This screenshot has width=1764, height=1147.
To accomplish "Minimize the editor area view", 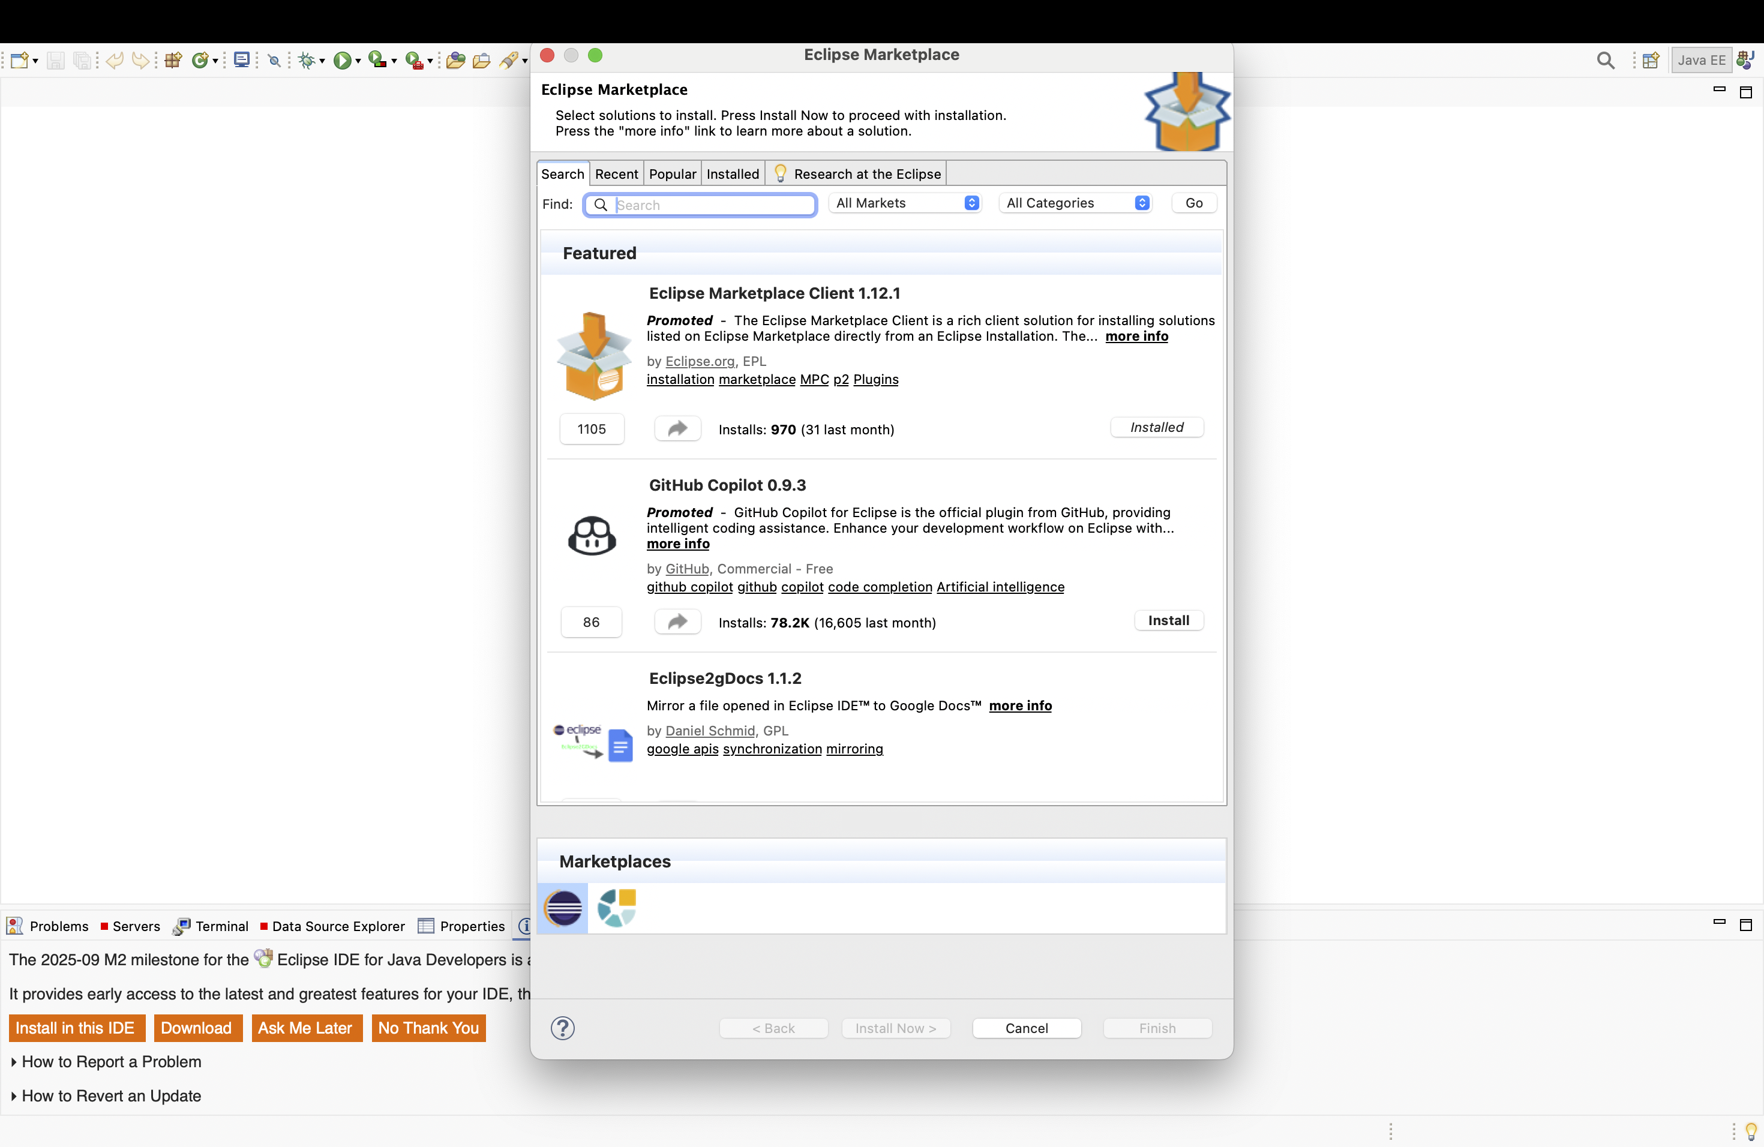I will 1720,89.
